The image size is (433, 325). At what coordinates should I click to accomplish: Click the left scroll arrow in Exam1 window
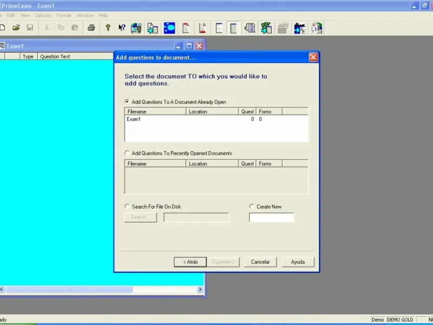click(2, 289)
